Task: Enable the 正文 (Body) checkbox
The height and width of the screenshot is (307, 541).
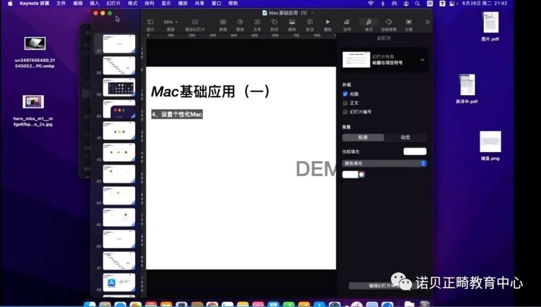Action: point(345,103)
